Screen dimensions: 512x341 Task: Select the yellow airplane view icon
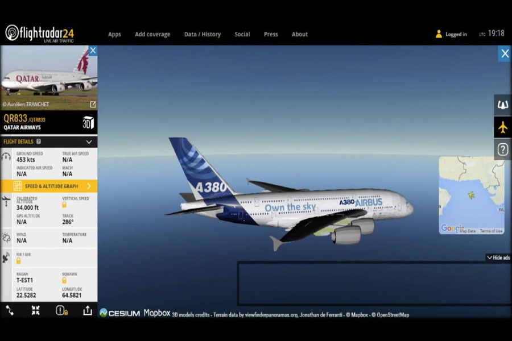503,127
